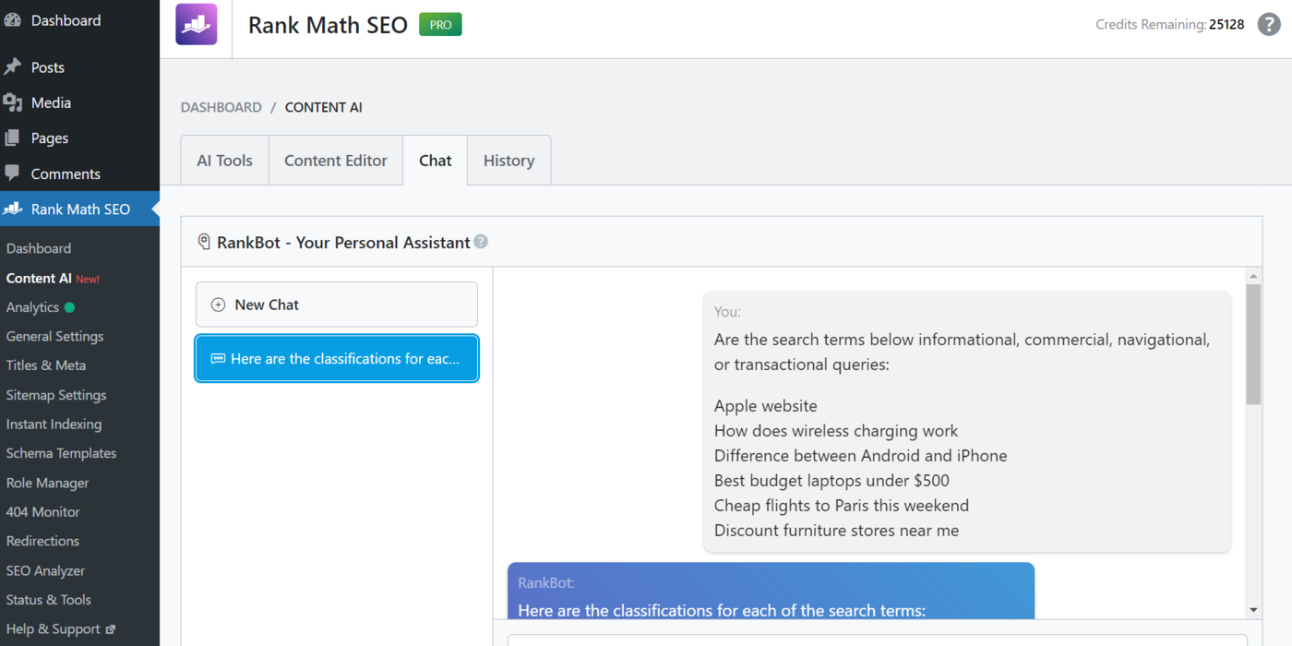The width and height of the screenshot is (1292, 646).
Task: Select the saved classifications chat session
Action: point(336,358)
